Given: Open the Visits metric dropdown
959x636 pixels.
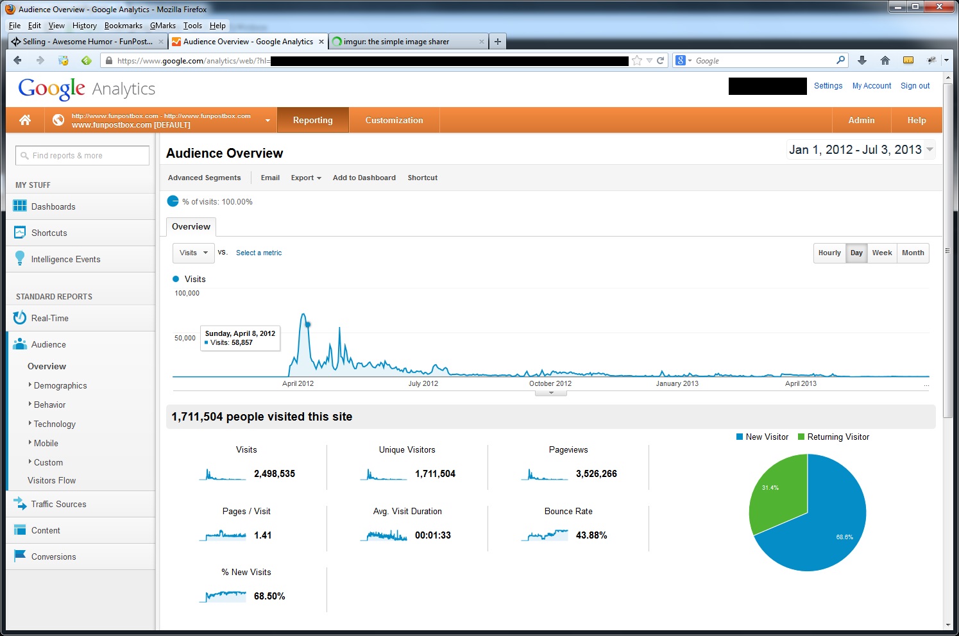Looking at the screenshot, I should point(193,253).
